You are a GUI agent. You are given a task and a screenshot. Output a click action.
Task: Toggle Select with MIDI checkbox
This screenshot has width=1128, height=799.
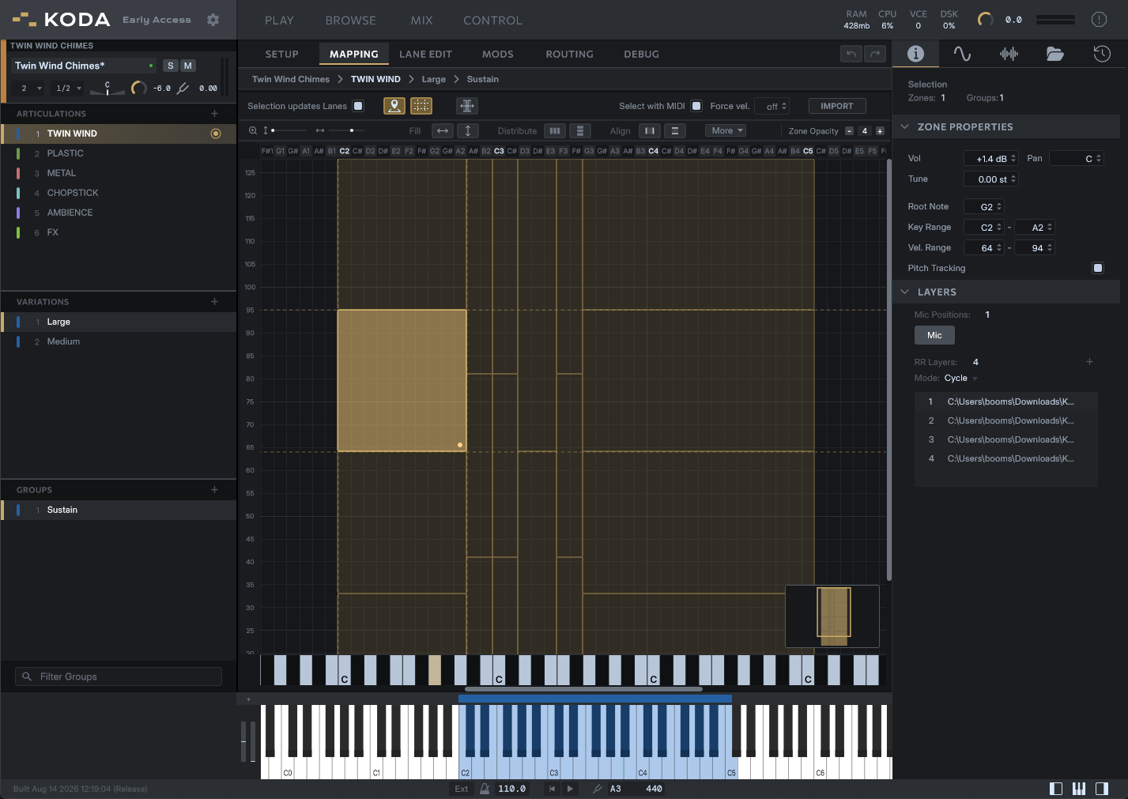point(696,106)
